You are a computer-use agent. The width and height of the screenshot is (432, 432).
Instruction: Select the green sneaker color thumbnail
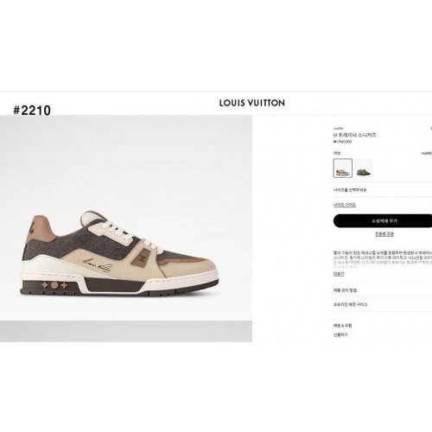pos(363,168)
